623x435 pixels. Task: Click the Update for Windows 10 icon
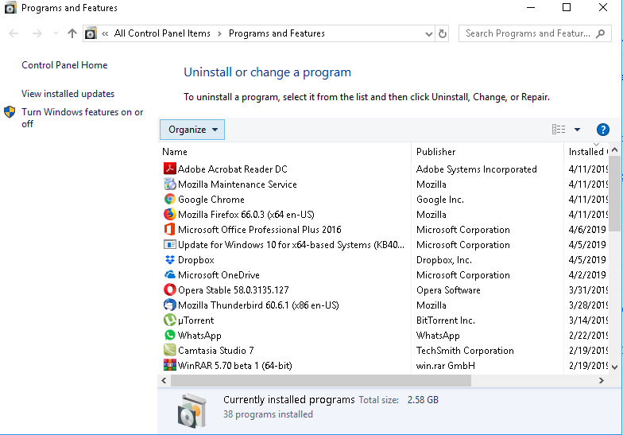170,244
